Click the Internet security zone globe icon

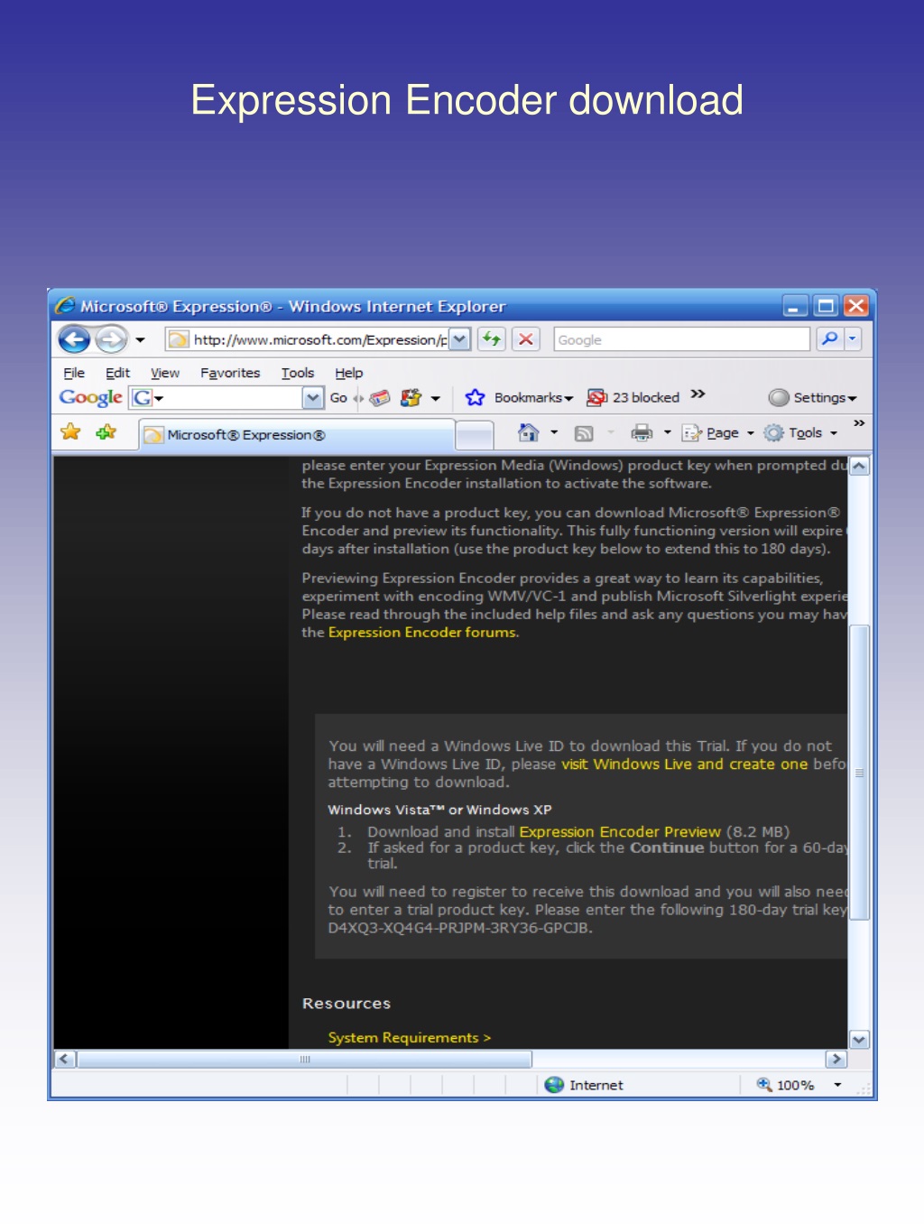click(x=555, y=1085)
